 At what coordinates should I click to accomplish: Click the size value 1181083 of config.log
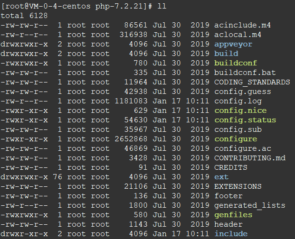131,101
